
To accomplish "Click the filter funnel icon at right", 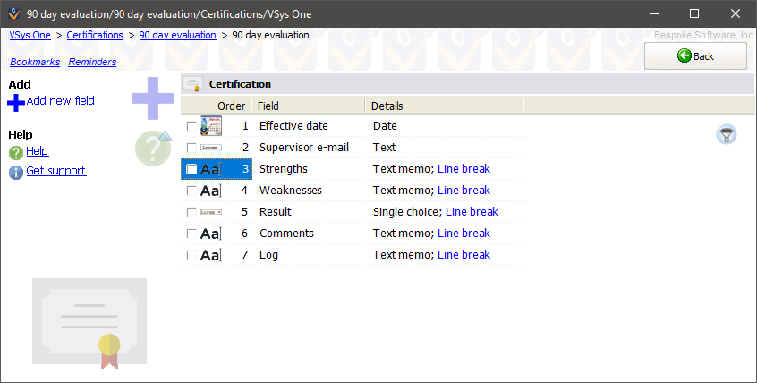I will (727, 135).
